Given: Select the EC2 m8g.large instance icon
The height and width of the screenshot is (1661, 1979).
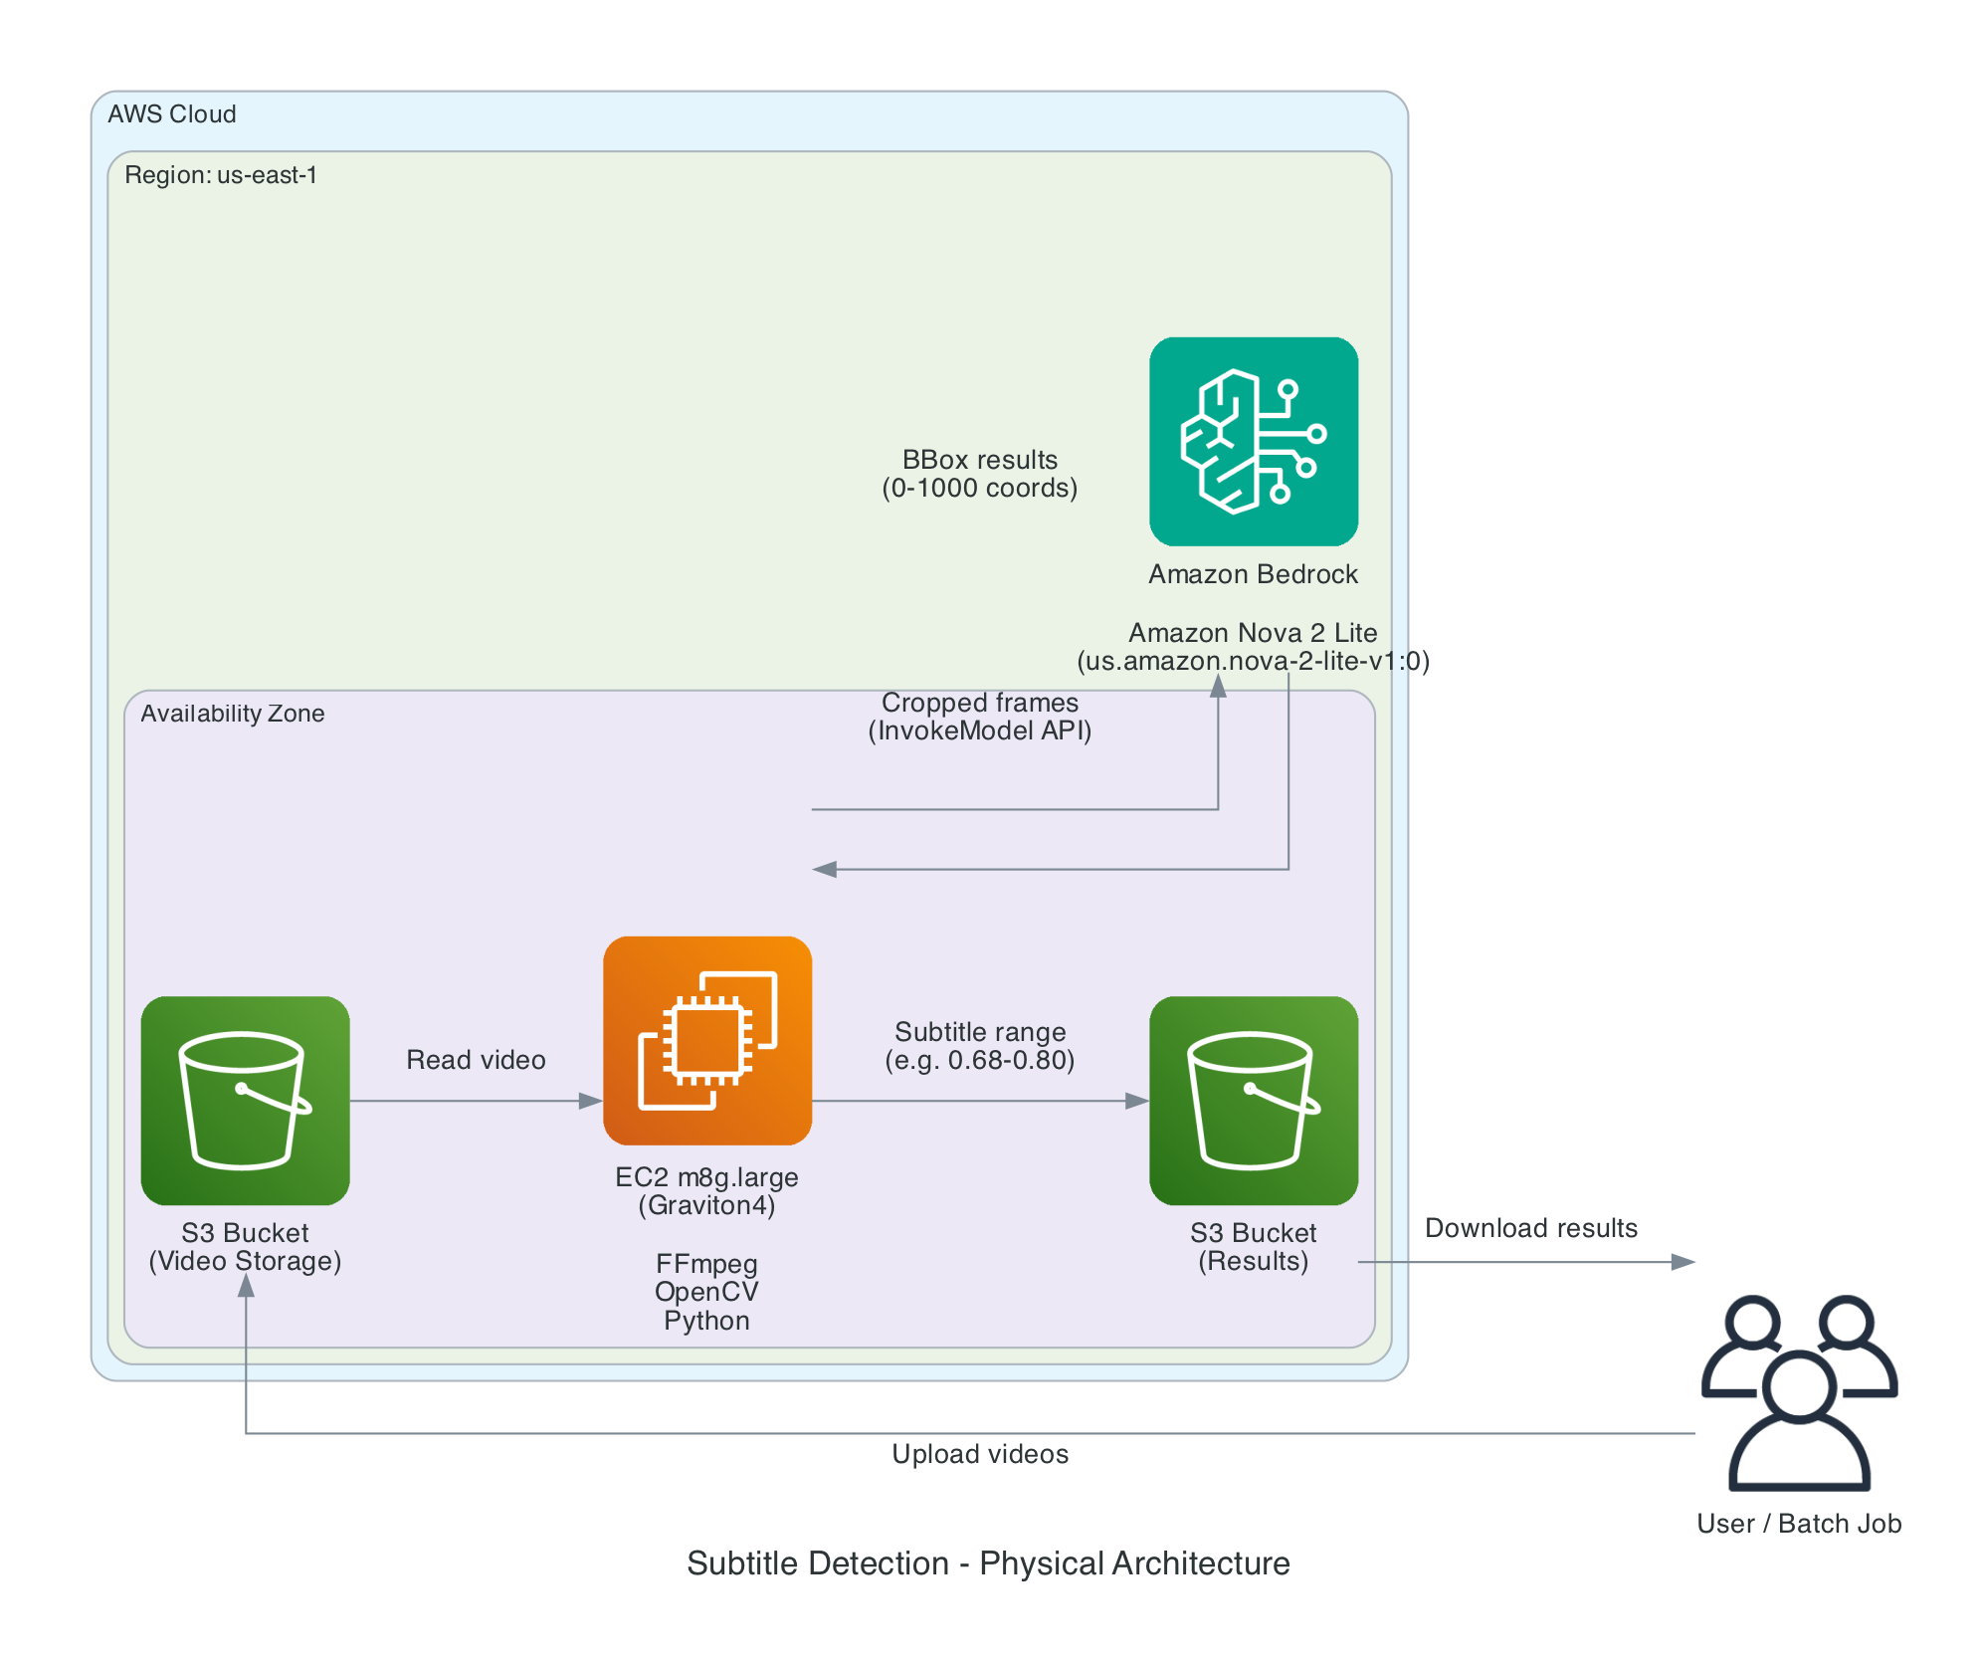Looking at the screenshot, I should point(707,1040).
